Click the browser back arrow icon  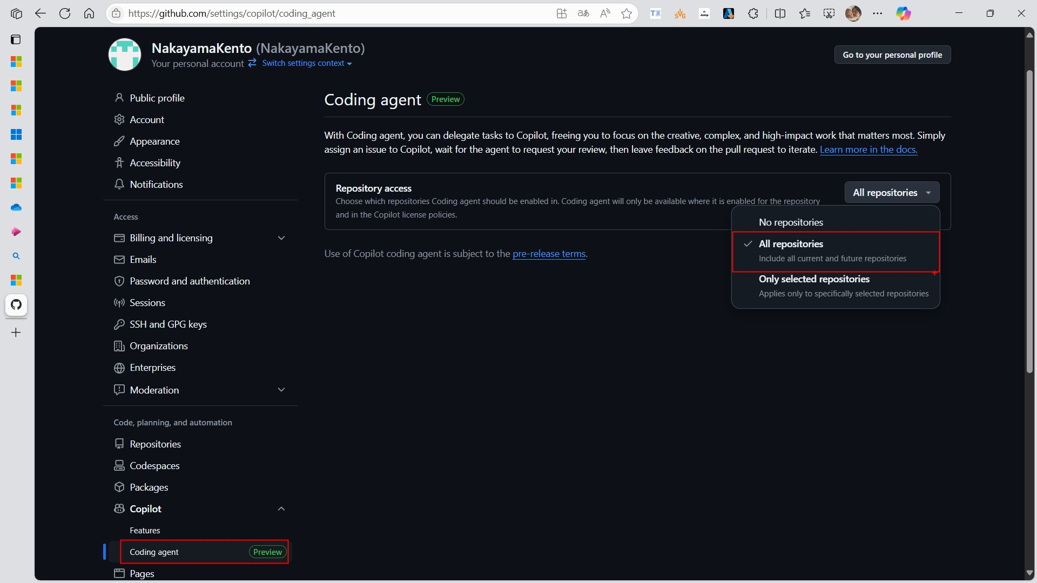(41, 13)
